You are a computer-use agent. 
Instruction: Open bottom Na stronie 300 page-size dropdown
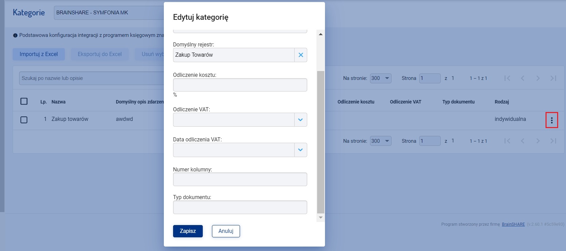[381, 141]
